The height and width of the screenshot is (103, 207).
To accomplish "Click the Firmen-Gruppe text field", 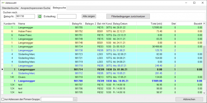I will [x=57, y=99].
